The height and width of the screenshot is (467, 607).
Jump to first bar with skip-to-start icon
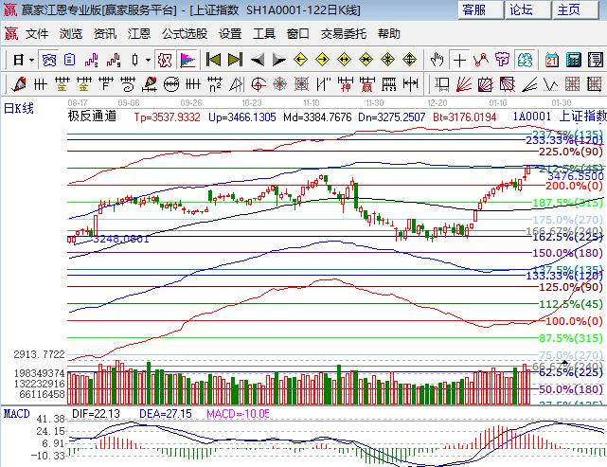(x=214, y=60)
